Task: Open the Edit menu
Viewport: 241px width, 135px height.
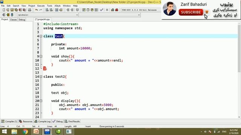Action: [9, 6]
